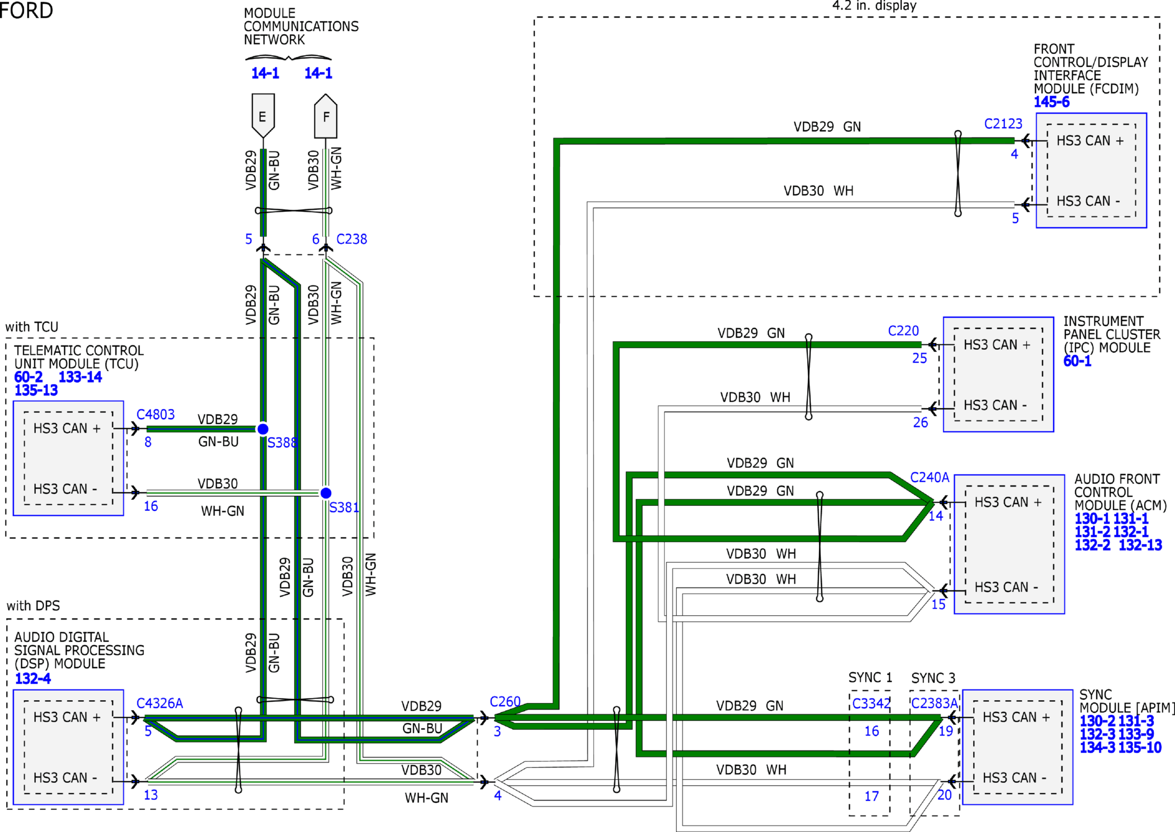Go to ACM page reference 132-13
The height and width of the screenshot is (832, 1175).
(1140, 545)
